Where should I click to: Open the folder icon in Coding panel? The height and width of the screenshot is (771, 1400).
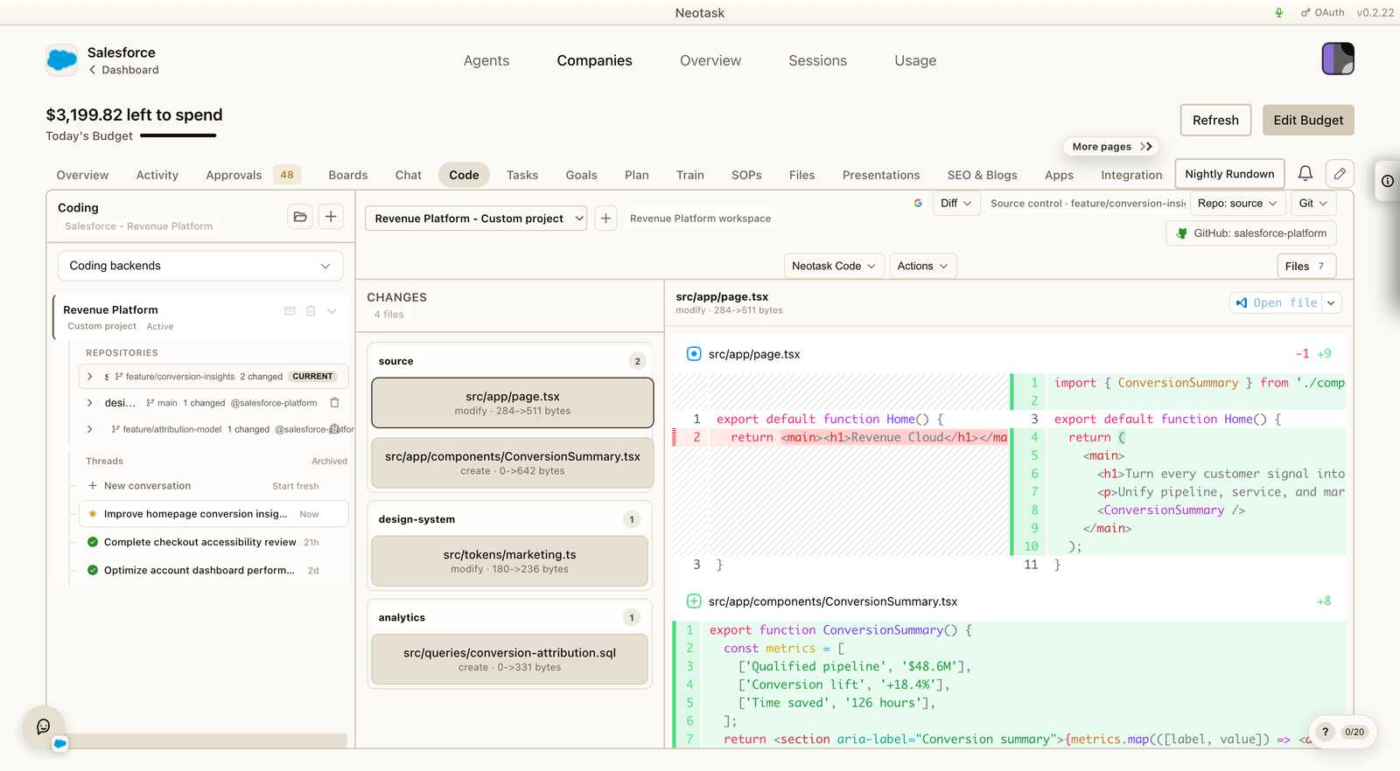(300, 217)
